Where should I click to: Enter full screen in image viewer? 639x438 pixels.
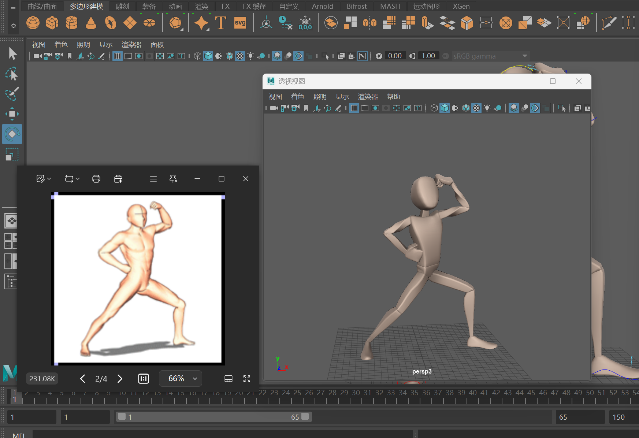pos(247,379)
